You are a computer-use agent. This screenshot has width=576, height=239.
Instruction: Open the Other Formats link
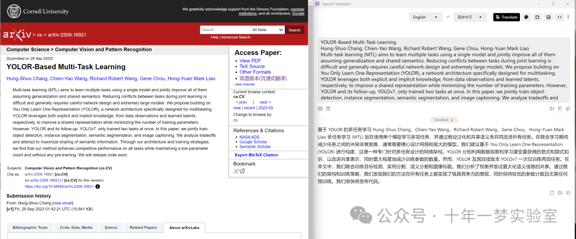255,72
